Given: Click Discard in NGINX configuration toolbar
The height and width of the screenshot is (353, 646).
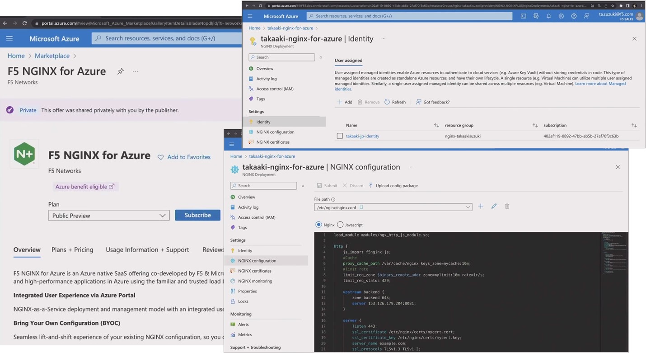Looking at the screenshot, I should (353, 186).
